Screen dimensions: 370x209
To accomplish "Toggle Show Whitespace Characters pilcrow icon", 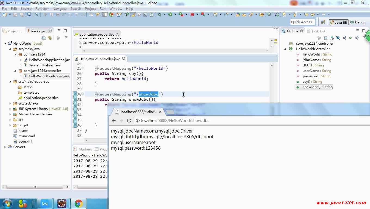I will [152, 14].
